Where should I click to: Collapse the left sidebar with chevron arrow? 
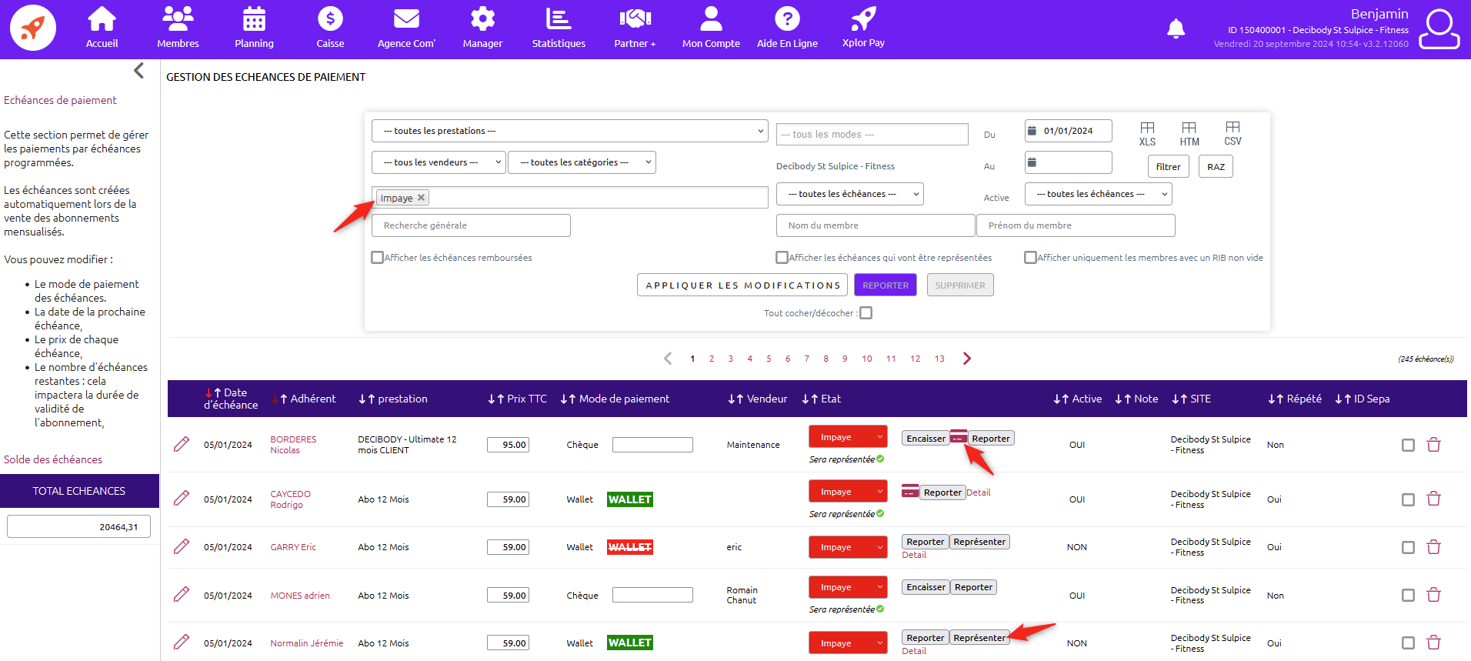pyautogui.click(x=138, y=71)
